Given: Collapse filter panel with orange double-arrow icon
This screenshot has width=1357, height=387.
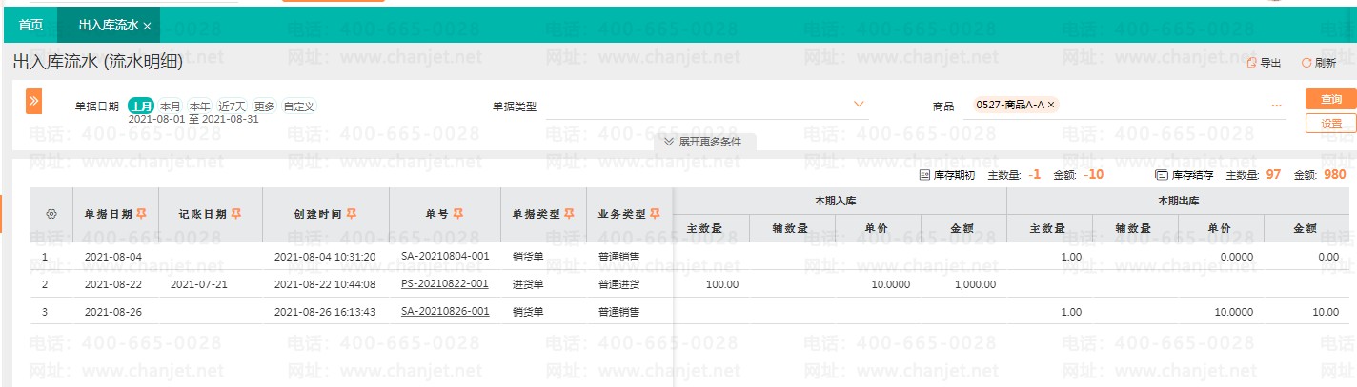Looking at the screenshot, I should coord(33,101).
